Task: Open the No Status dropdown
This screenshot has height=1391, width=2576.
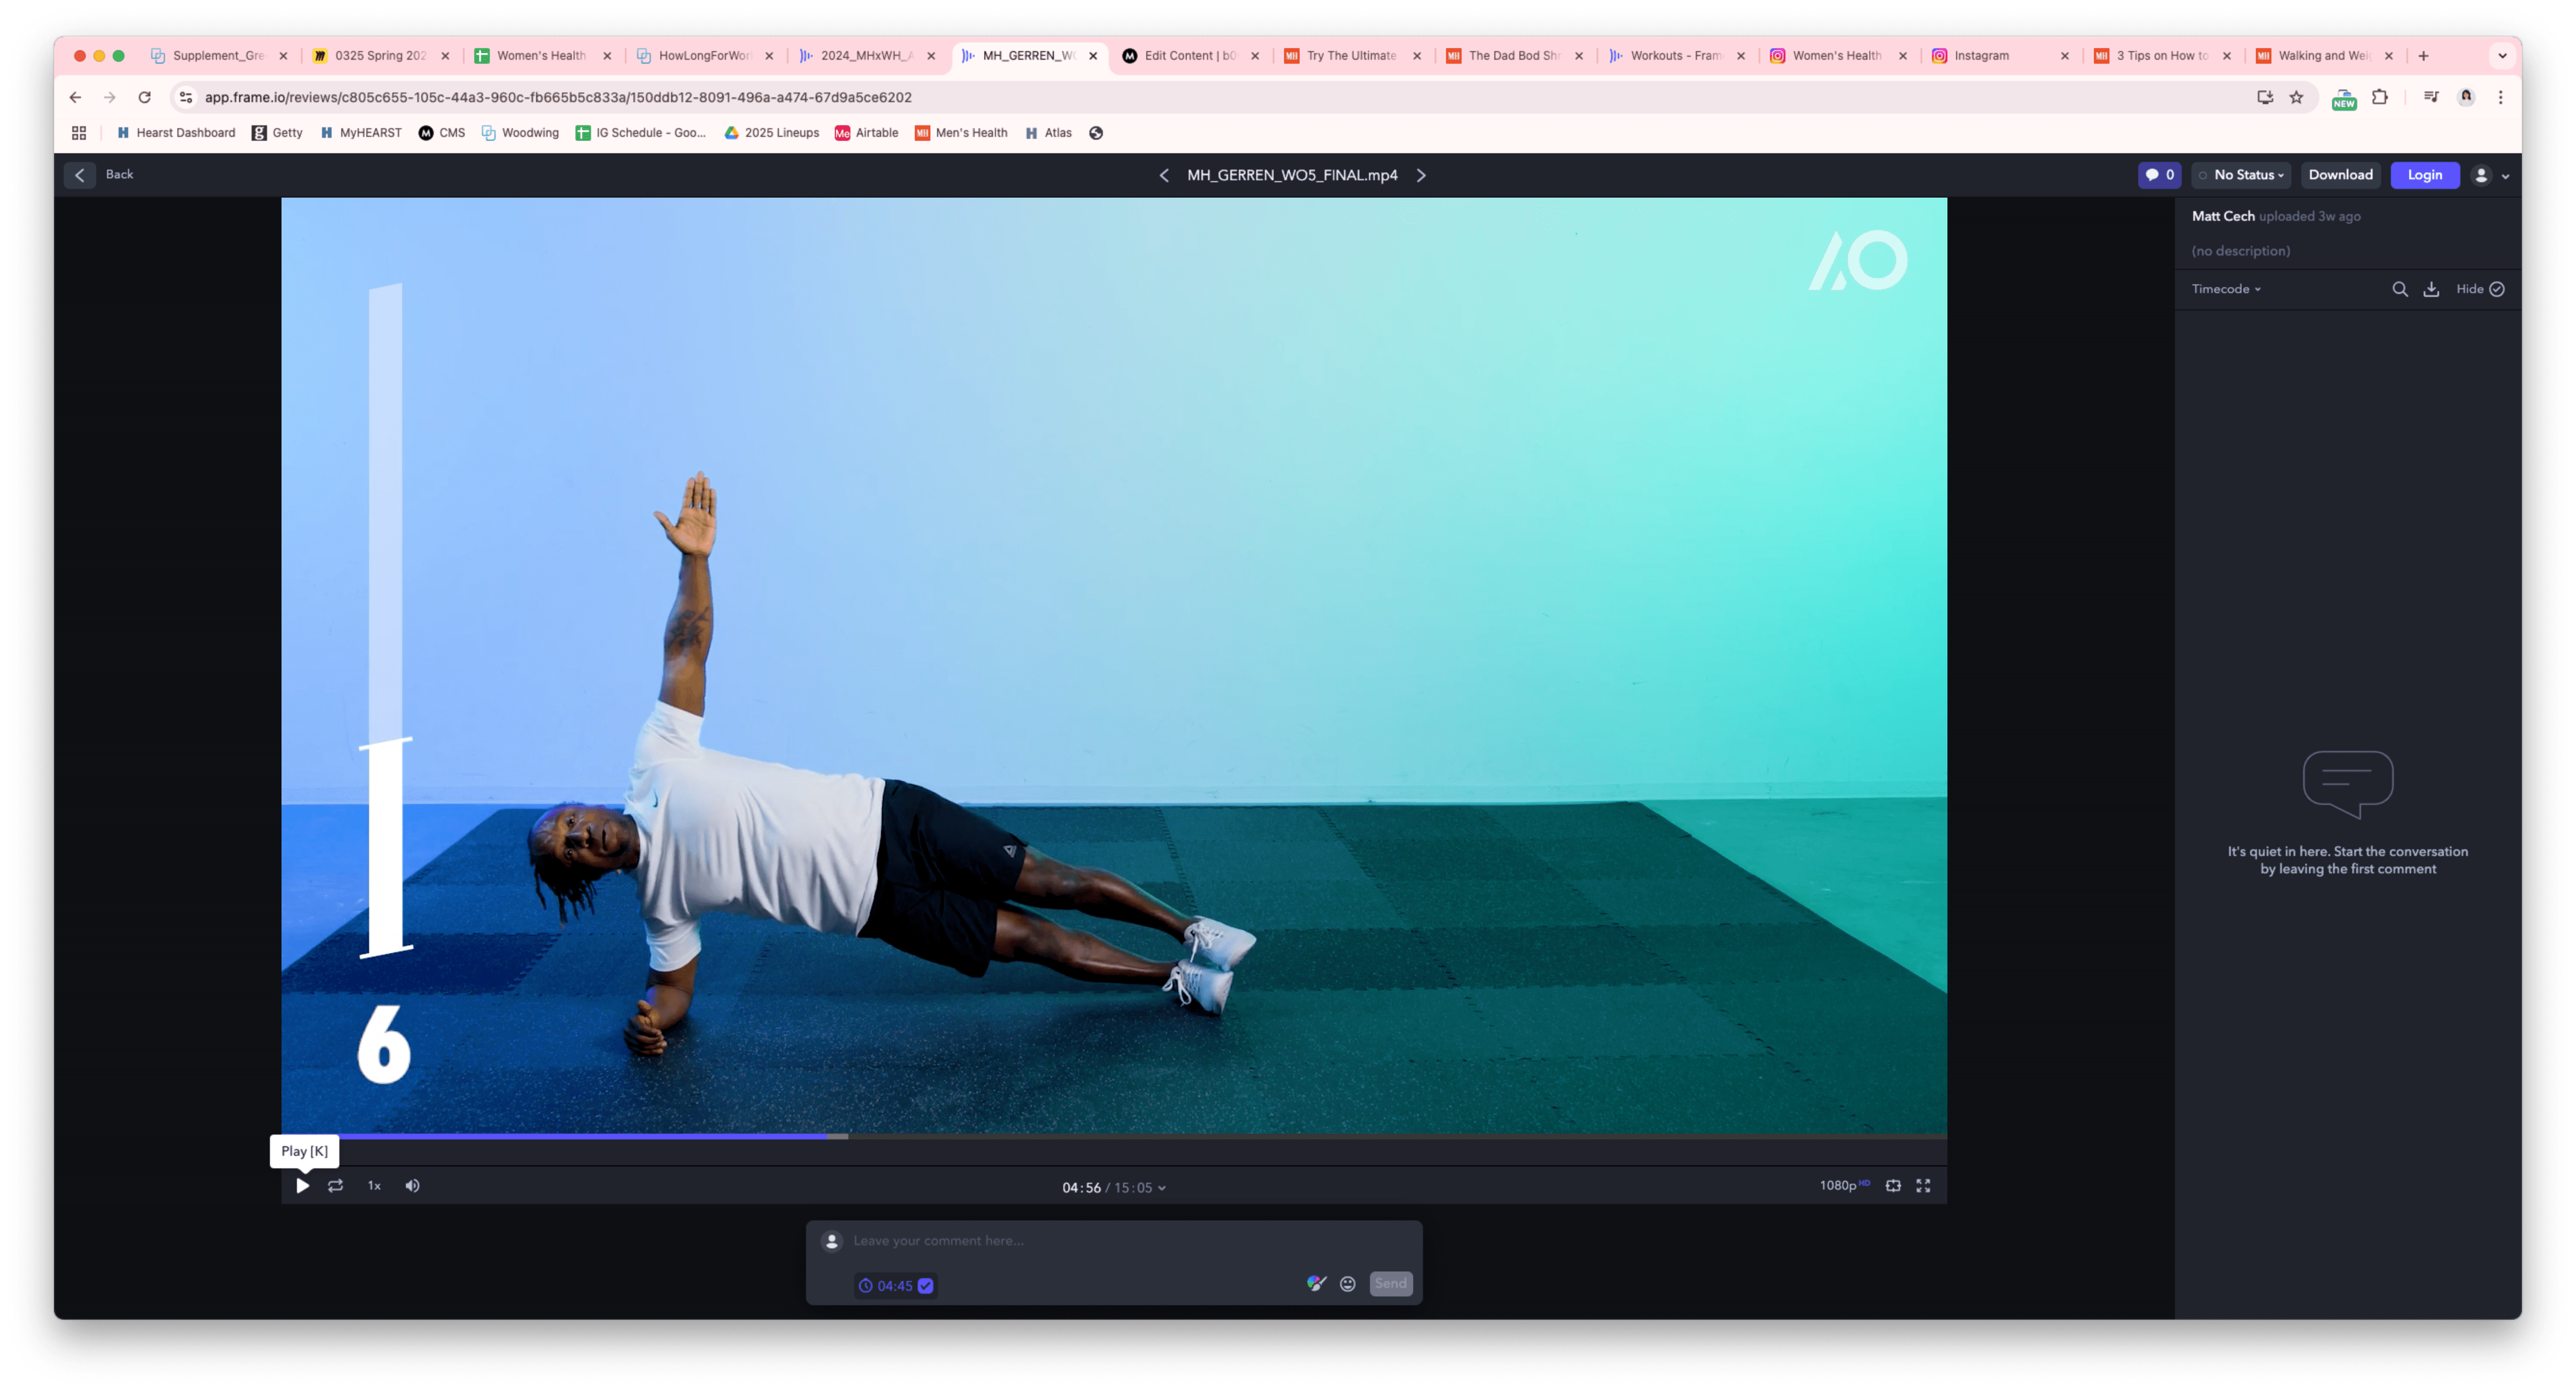Action: 2241,175
